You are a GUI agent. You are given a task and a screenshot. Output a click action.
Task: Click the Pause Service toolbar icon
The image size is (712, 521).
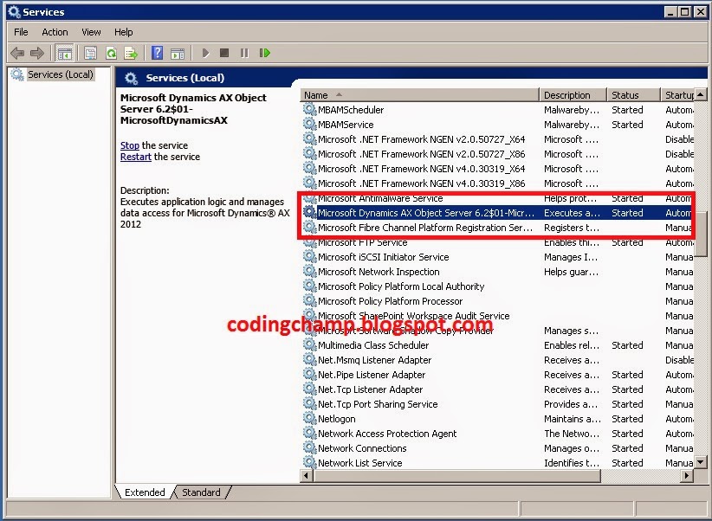[x=244, y=54]
